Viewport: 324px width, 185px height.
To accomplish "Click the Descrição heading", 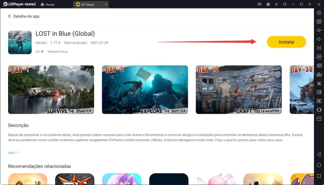I will pyautogui.click(x=19, y=125).
